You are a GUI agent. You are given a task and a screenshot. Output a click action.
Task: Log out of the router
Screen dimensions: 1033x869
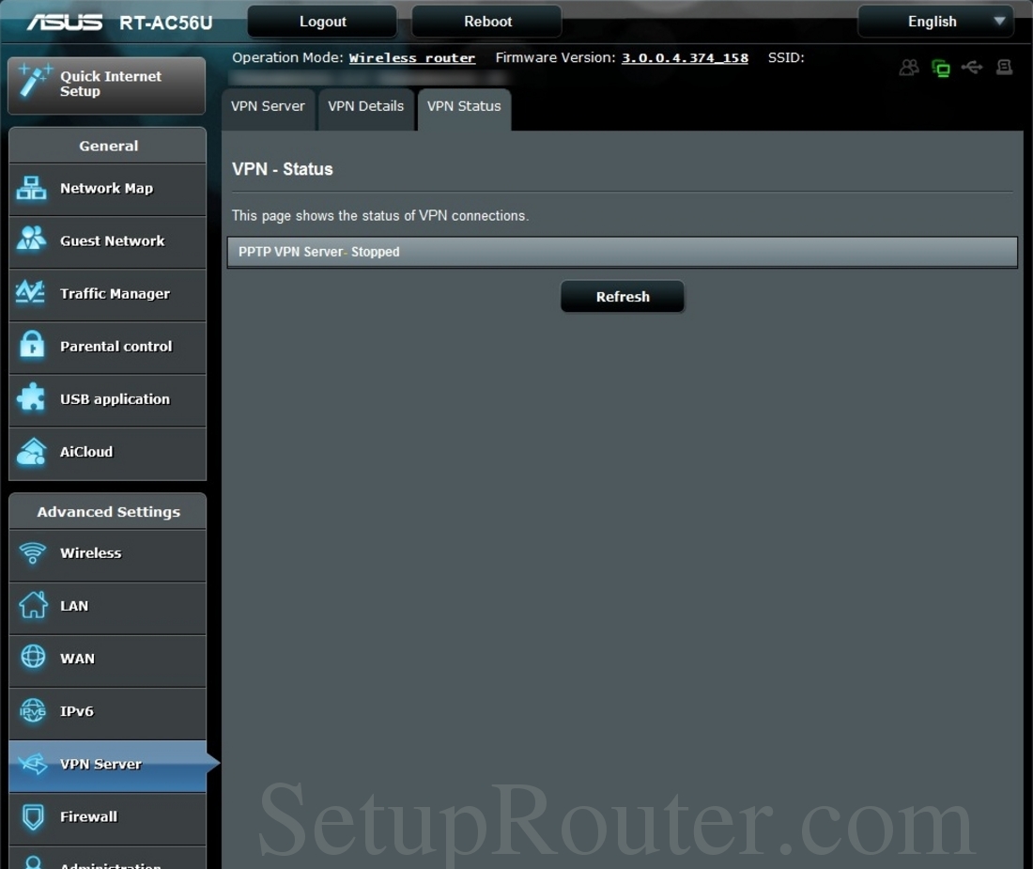322,21
